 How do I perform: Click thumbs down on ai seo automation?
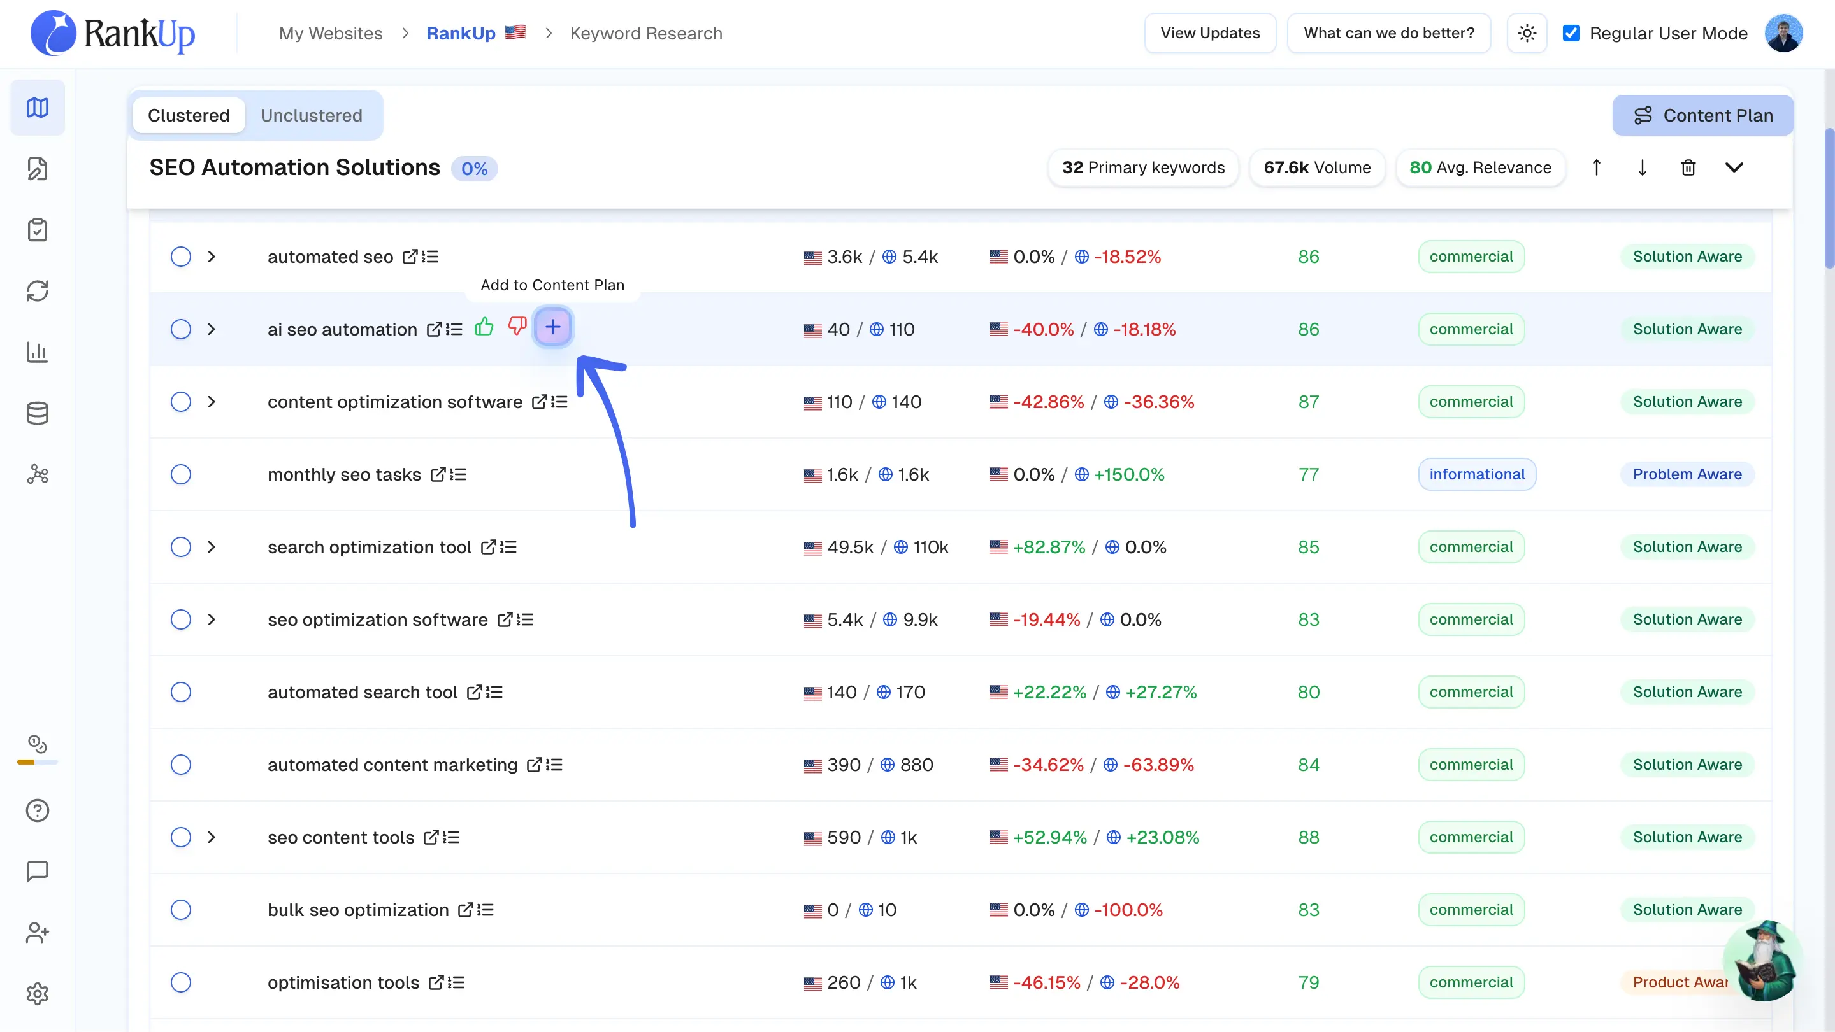click(517, 327)
